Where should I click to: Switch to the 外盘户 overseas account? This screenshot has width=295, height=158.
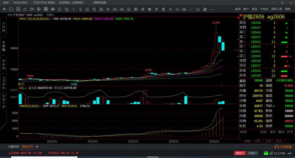pos(252,153)
